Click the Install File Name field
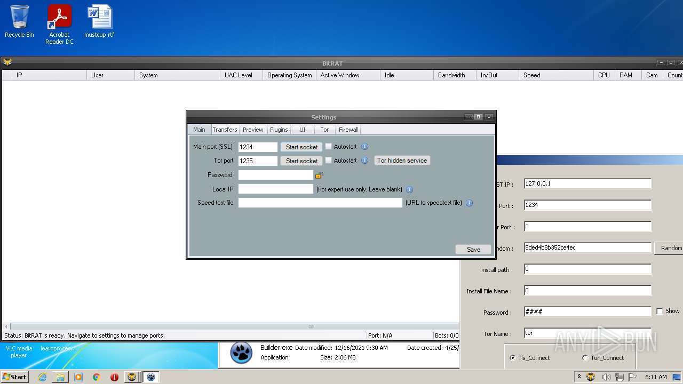The height and width of the screenshot is (384, 683). coord(587,290)
